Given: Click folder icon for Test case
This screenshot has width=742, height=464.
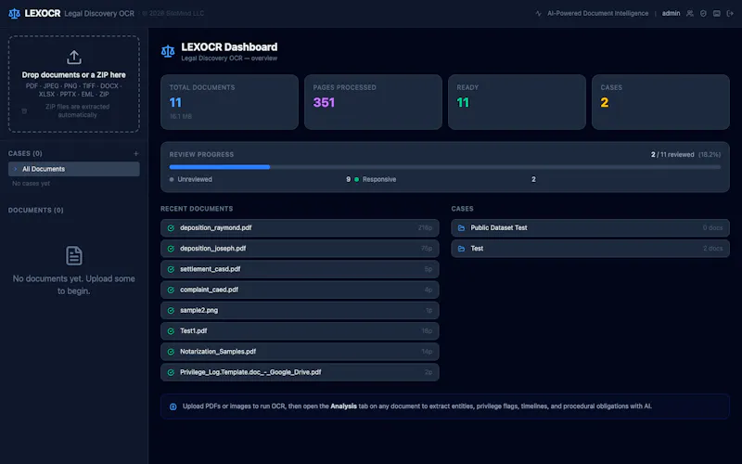Looking at the screenshot, I should [461, 249].
